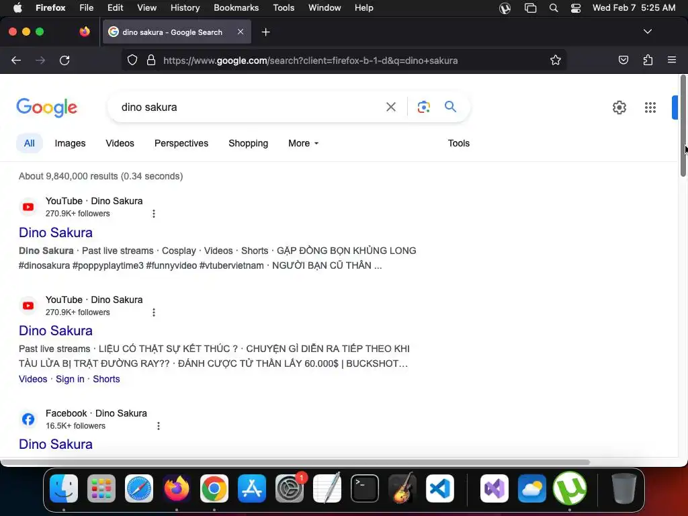Open the Apple menu
The height and width of the screenshot is (516, 688).
(x=17, y=8)
